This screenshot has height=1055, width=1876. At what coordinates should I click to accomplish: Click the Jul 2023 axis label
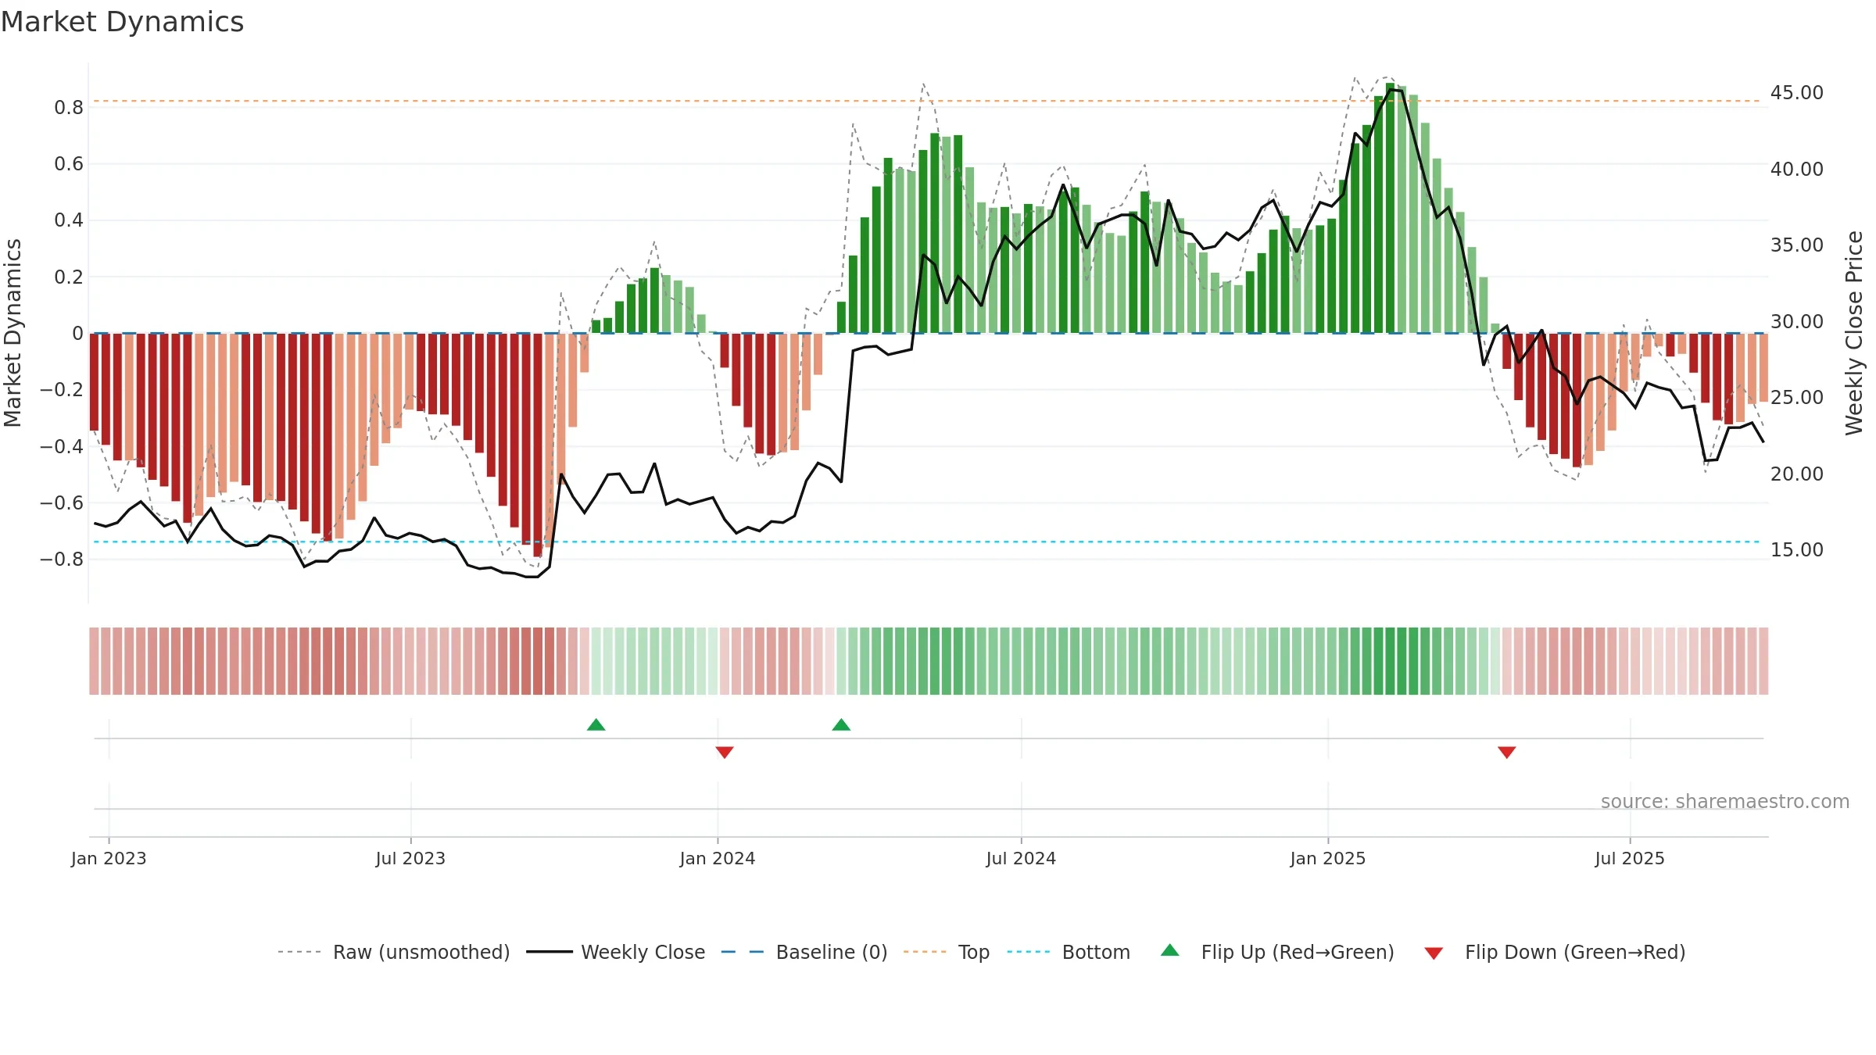410,858
